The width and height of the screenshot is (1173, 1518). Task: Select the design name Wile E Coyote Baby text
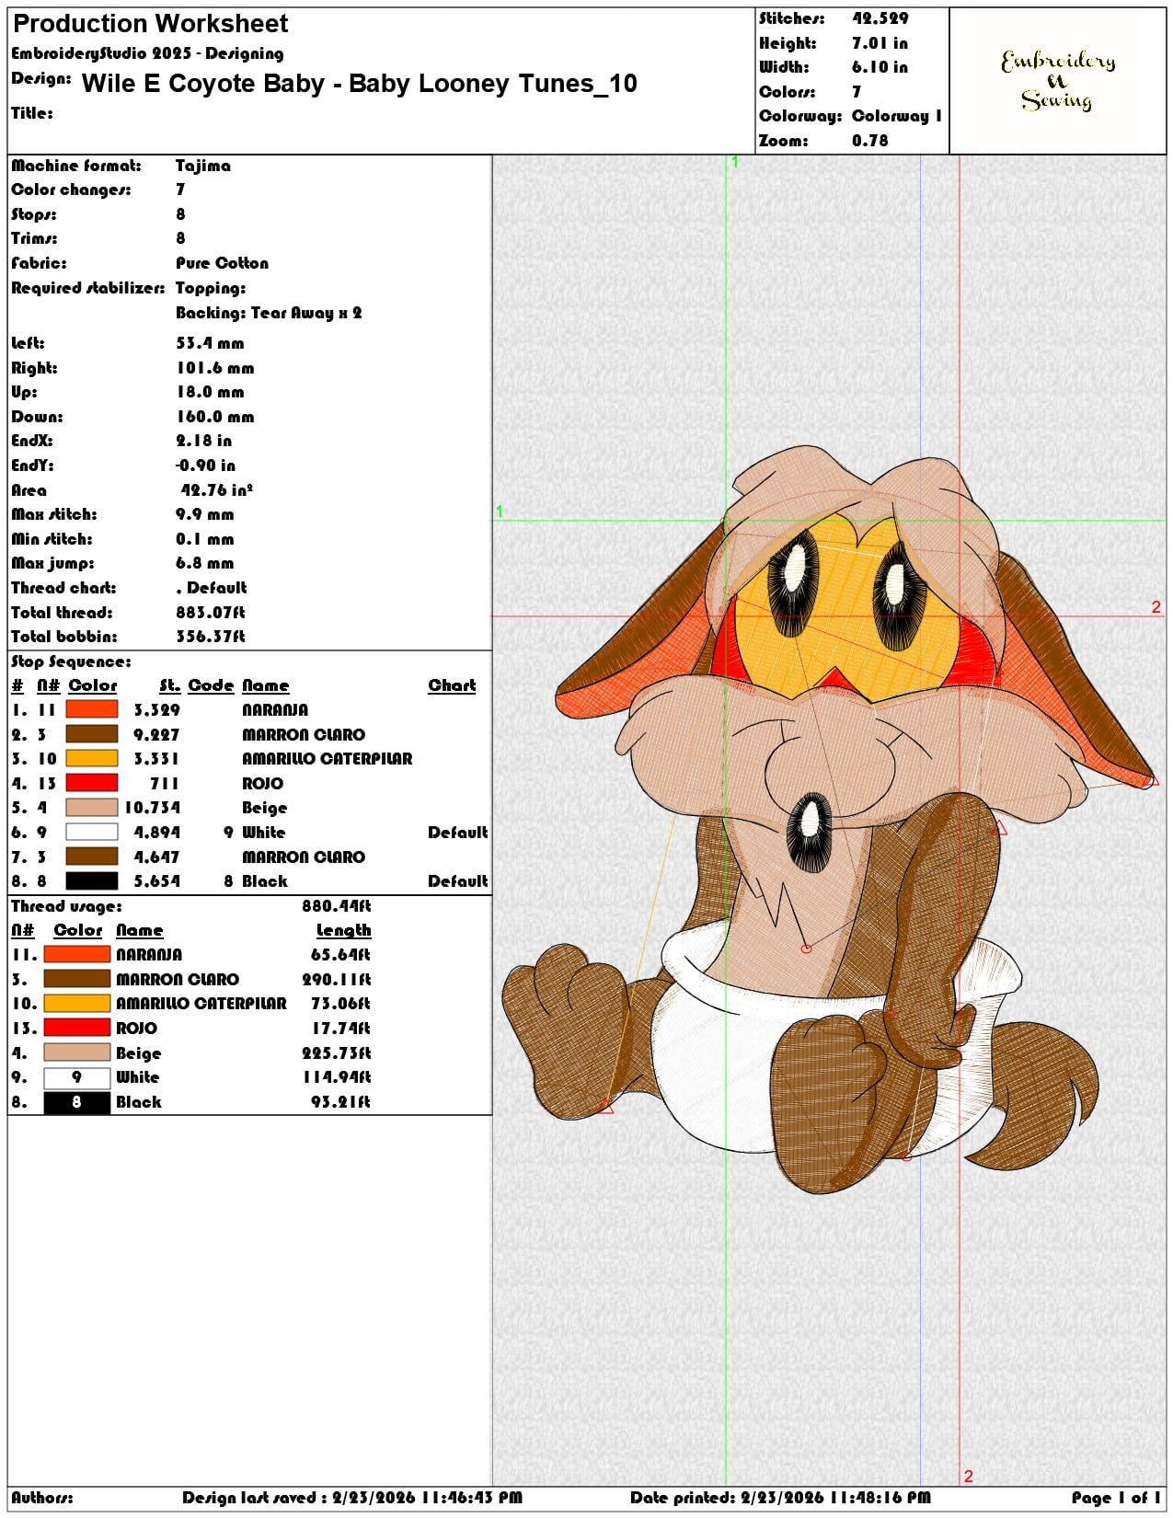[x=360, y=84]
